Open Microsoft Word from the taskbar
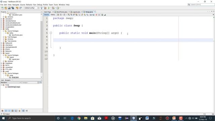 click(147, 118)
